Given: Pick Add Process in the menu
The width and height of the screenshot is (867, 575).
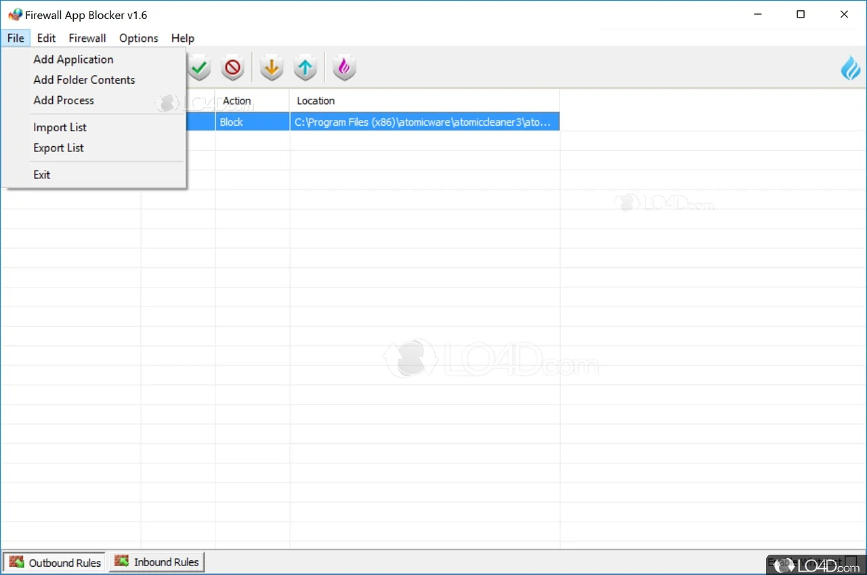Looking at the screenshot, I should pyautogui.click(x=64, y=100).
